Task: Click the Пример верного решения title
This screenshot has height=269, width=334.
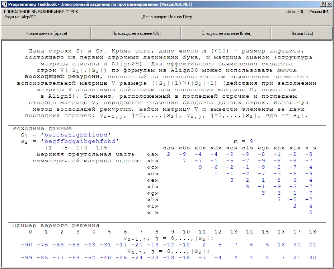Action: coord(56,226)
